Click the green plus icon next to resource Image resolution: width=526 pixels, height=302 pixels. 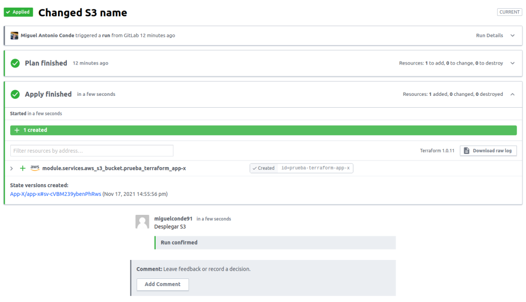(x=23, y=168)
